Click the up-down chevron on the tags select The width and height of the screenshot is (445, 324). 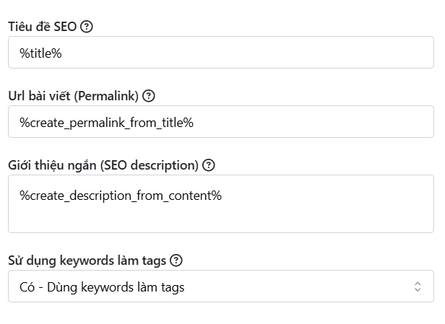tap(418, 286)
